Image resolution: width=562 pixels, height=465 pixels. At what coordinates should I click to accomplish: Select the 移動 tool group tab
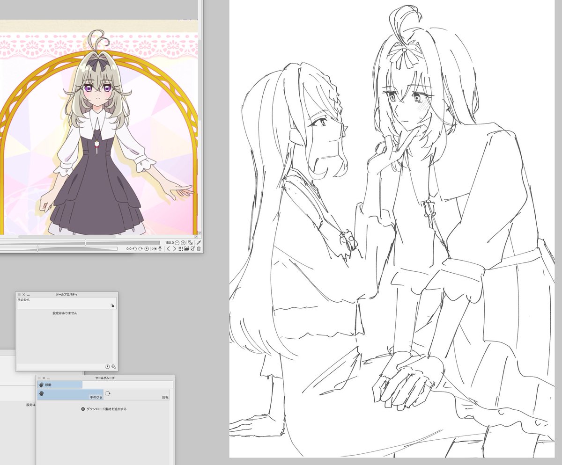60,385
